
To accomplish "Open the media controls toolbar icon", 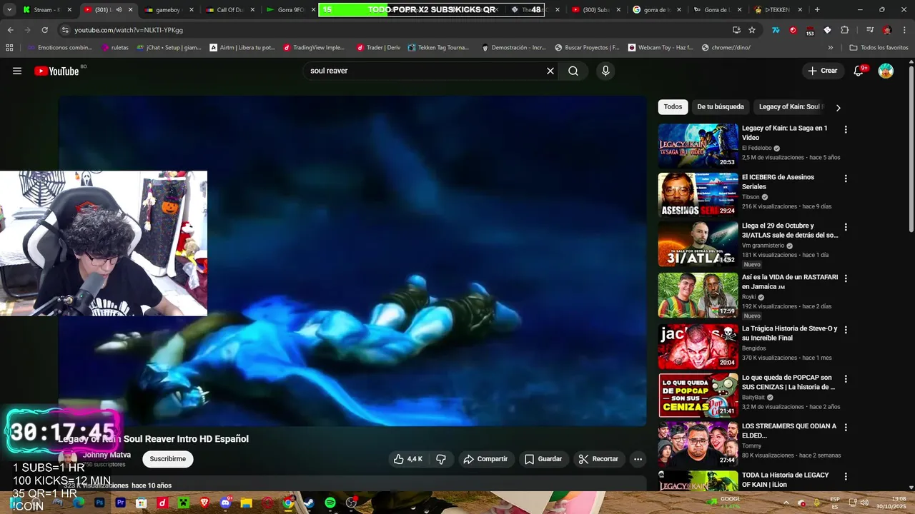I will pyautogui.click(x=869, y=30).
